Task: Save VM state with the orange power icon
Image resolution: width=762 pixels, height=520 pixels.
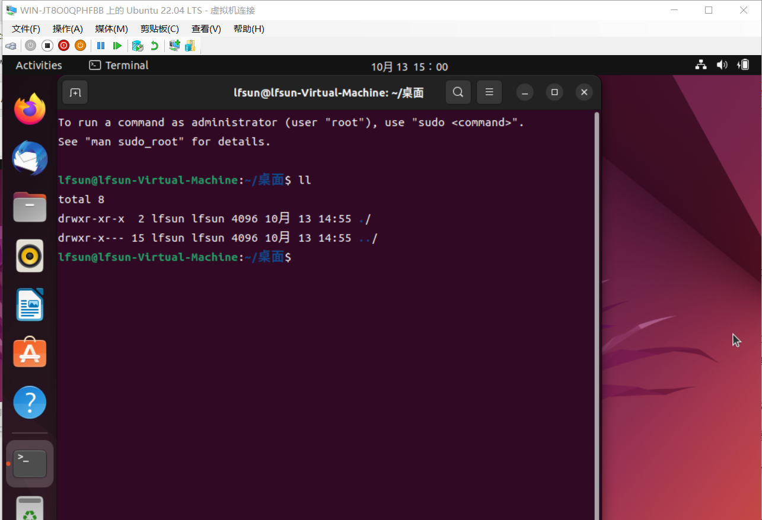Action: coord(80,46)
